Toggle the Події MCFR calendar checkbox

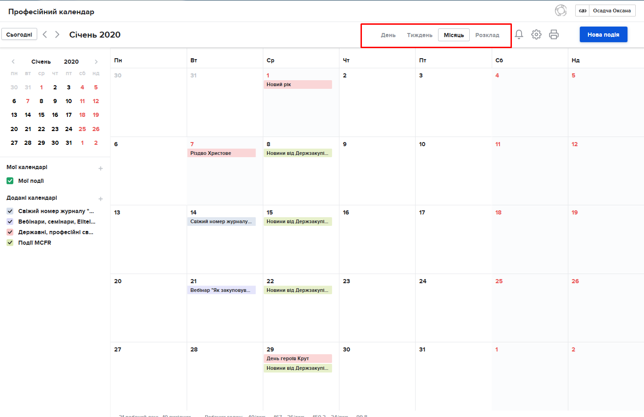10,243
